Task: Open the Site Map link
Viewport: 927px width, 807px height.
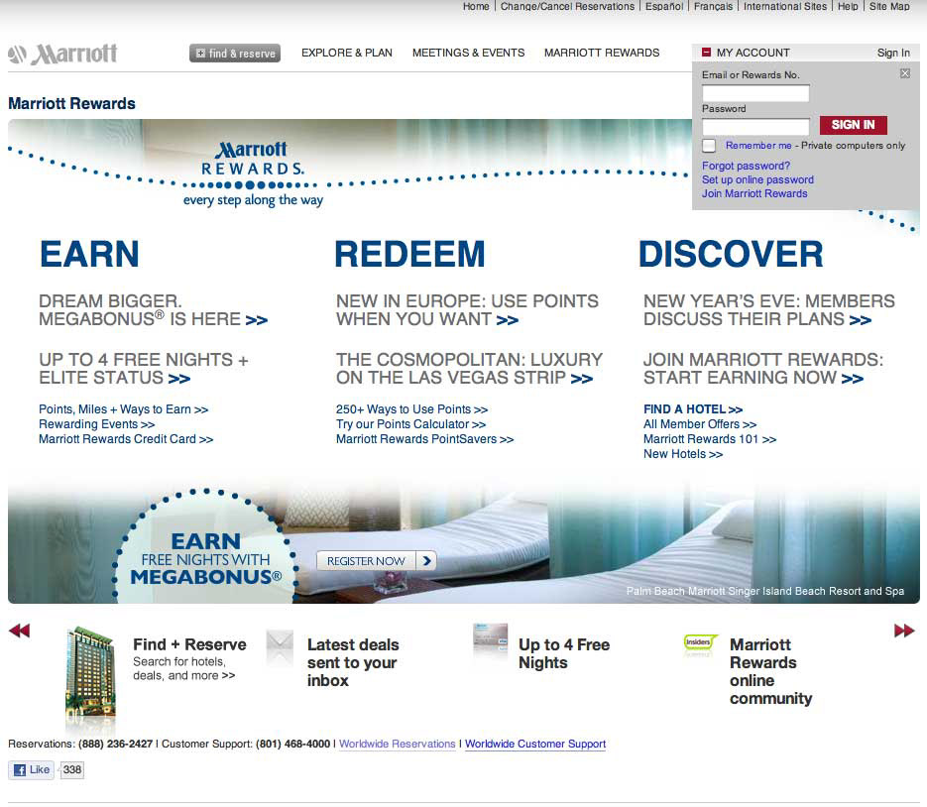Action: [889, 7]
